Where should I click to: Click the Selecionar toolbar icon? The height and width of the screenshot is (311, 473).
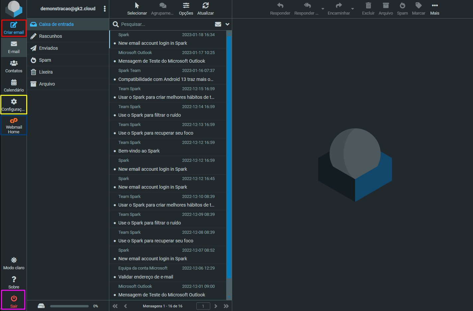click(137, 5)
